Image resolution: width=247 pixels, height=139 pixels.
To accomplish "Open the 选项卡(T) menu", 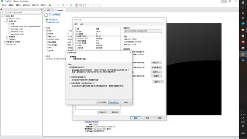I will (35, 5).
